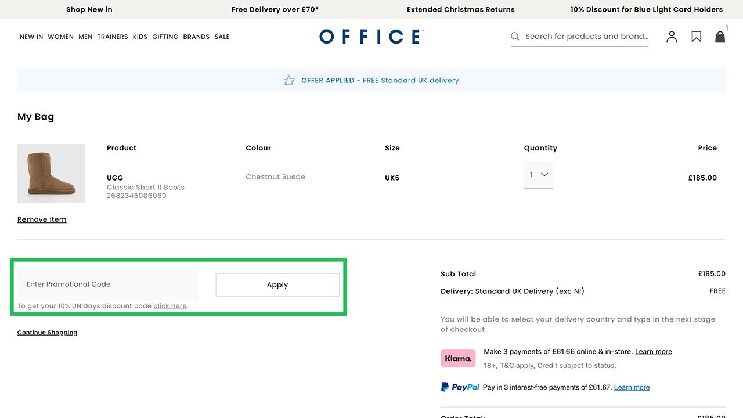
Task: Click the UGG brand name
Action: tap(115, 178)
